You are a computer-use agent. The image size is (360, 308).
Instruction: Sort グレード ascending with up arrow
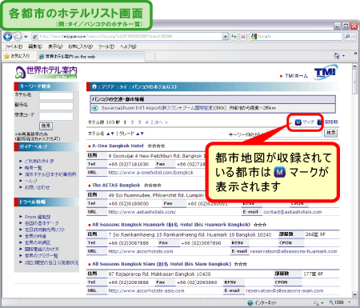(138, 134)
